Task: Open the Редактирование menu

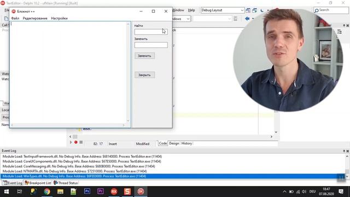Action: 35,18
